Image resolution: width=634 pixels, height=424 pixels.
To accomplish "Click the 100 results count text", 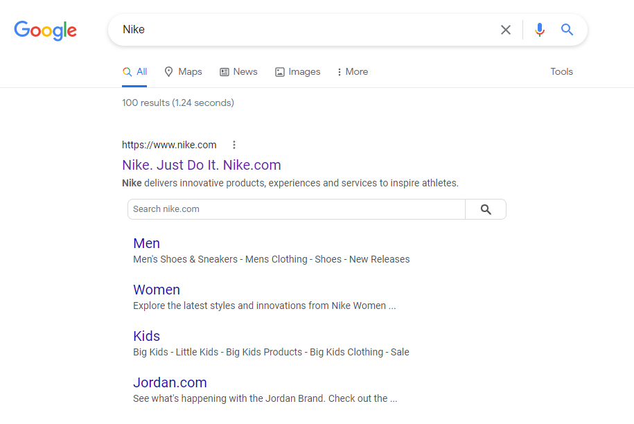I will click(178, 103).
